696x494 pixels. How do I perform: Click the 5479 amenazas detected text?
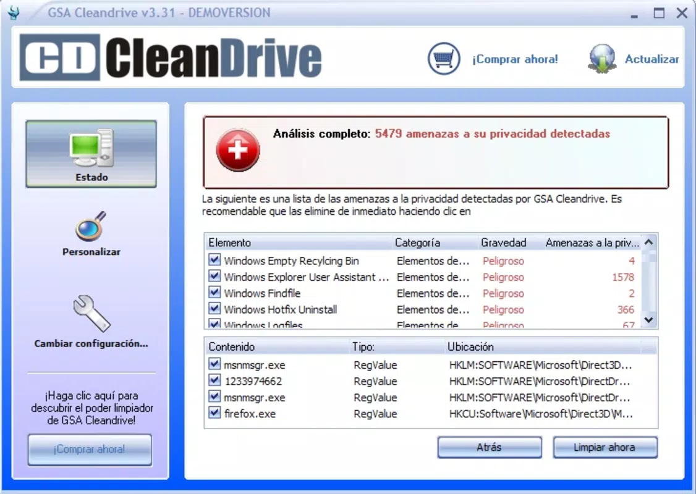[x=492, y=133]
